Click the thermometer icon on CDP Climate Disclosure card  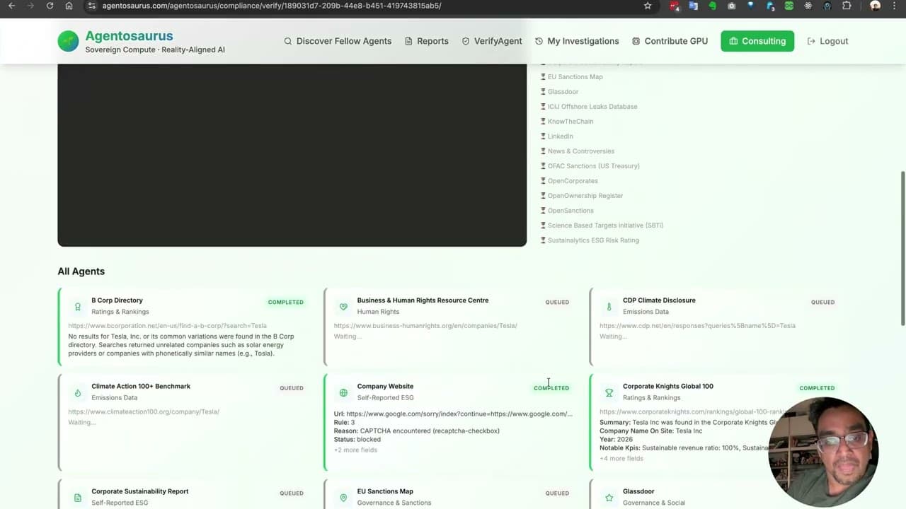tap(609, 307)
